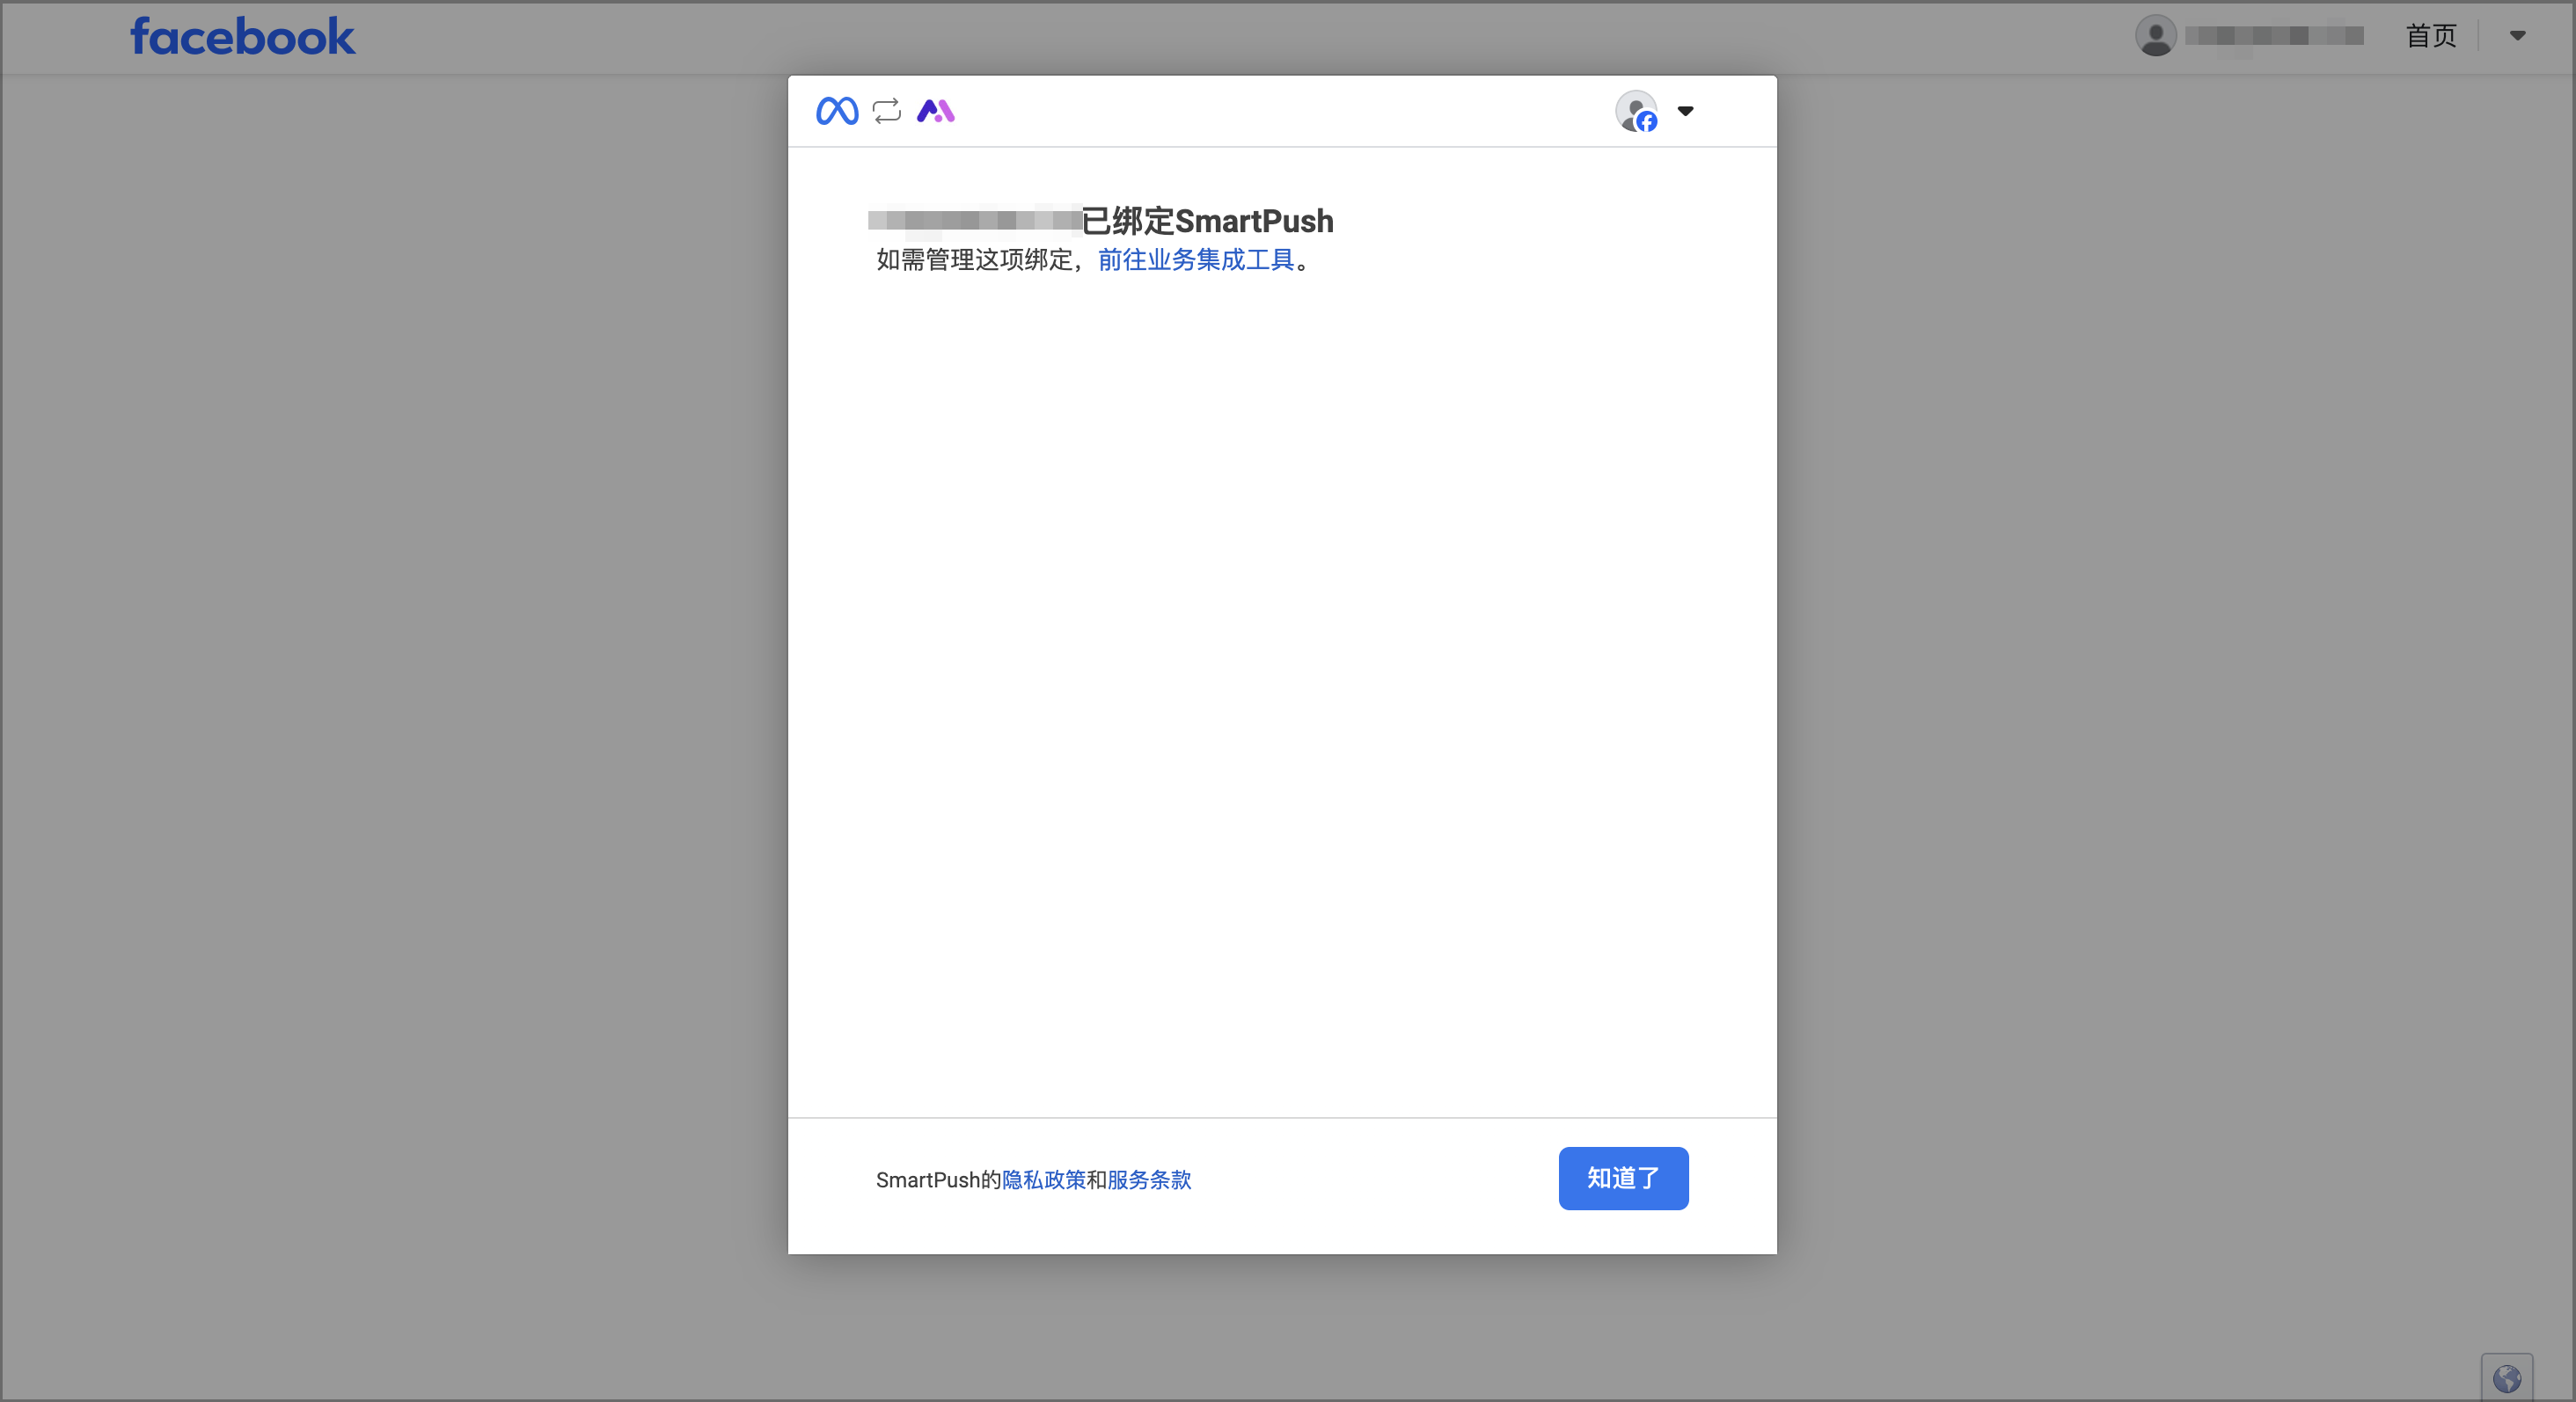This screenshot has height=1402, width=2576.
Task: Click the Facebook wordmark logo top-left
Action: tap(241, 36)
